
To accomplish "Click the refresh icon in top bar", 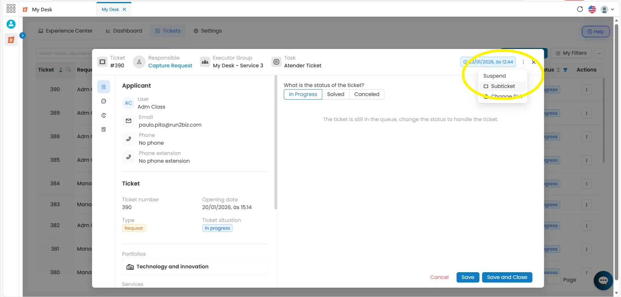I will (x=580, y=9).
